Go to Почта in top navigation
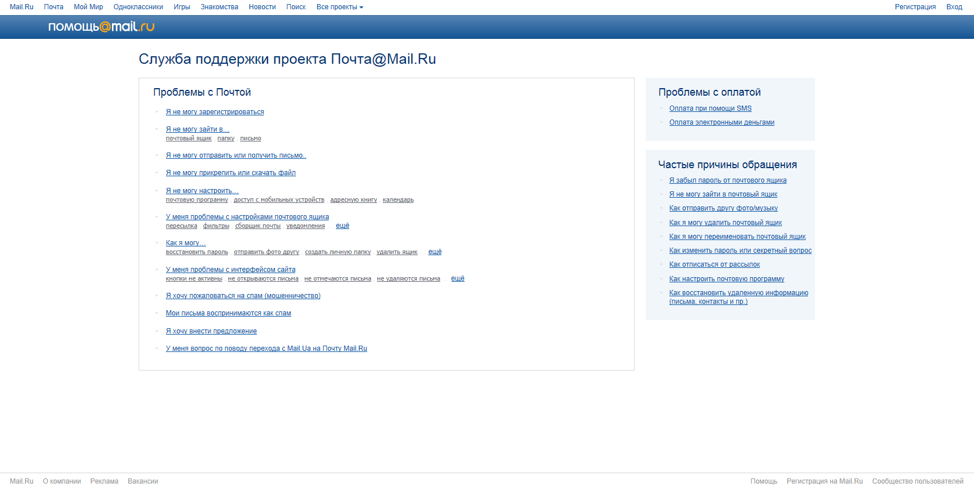Viewport: 974px width, 490px height. (x=53, y=7)
